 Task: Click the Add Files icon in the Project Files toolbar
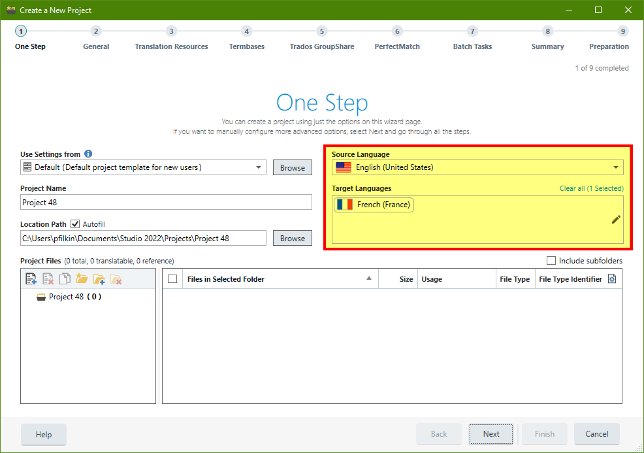point(31,278)
